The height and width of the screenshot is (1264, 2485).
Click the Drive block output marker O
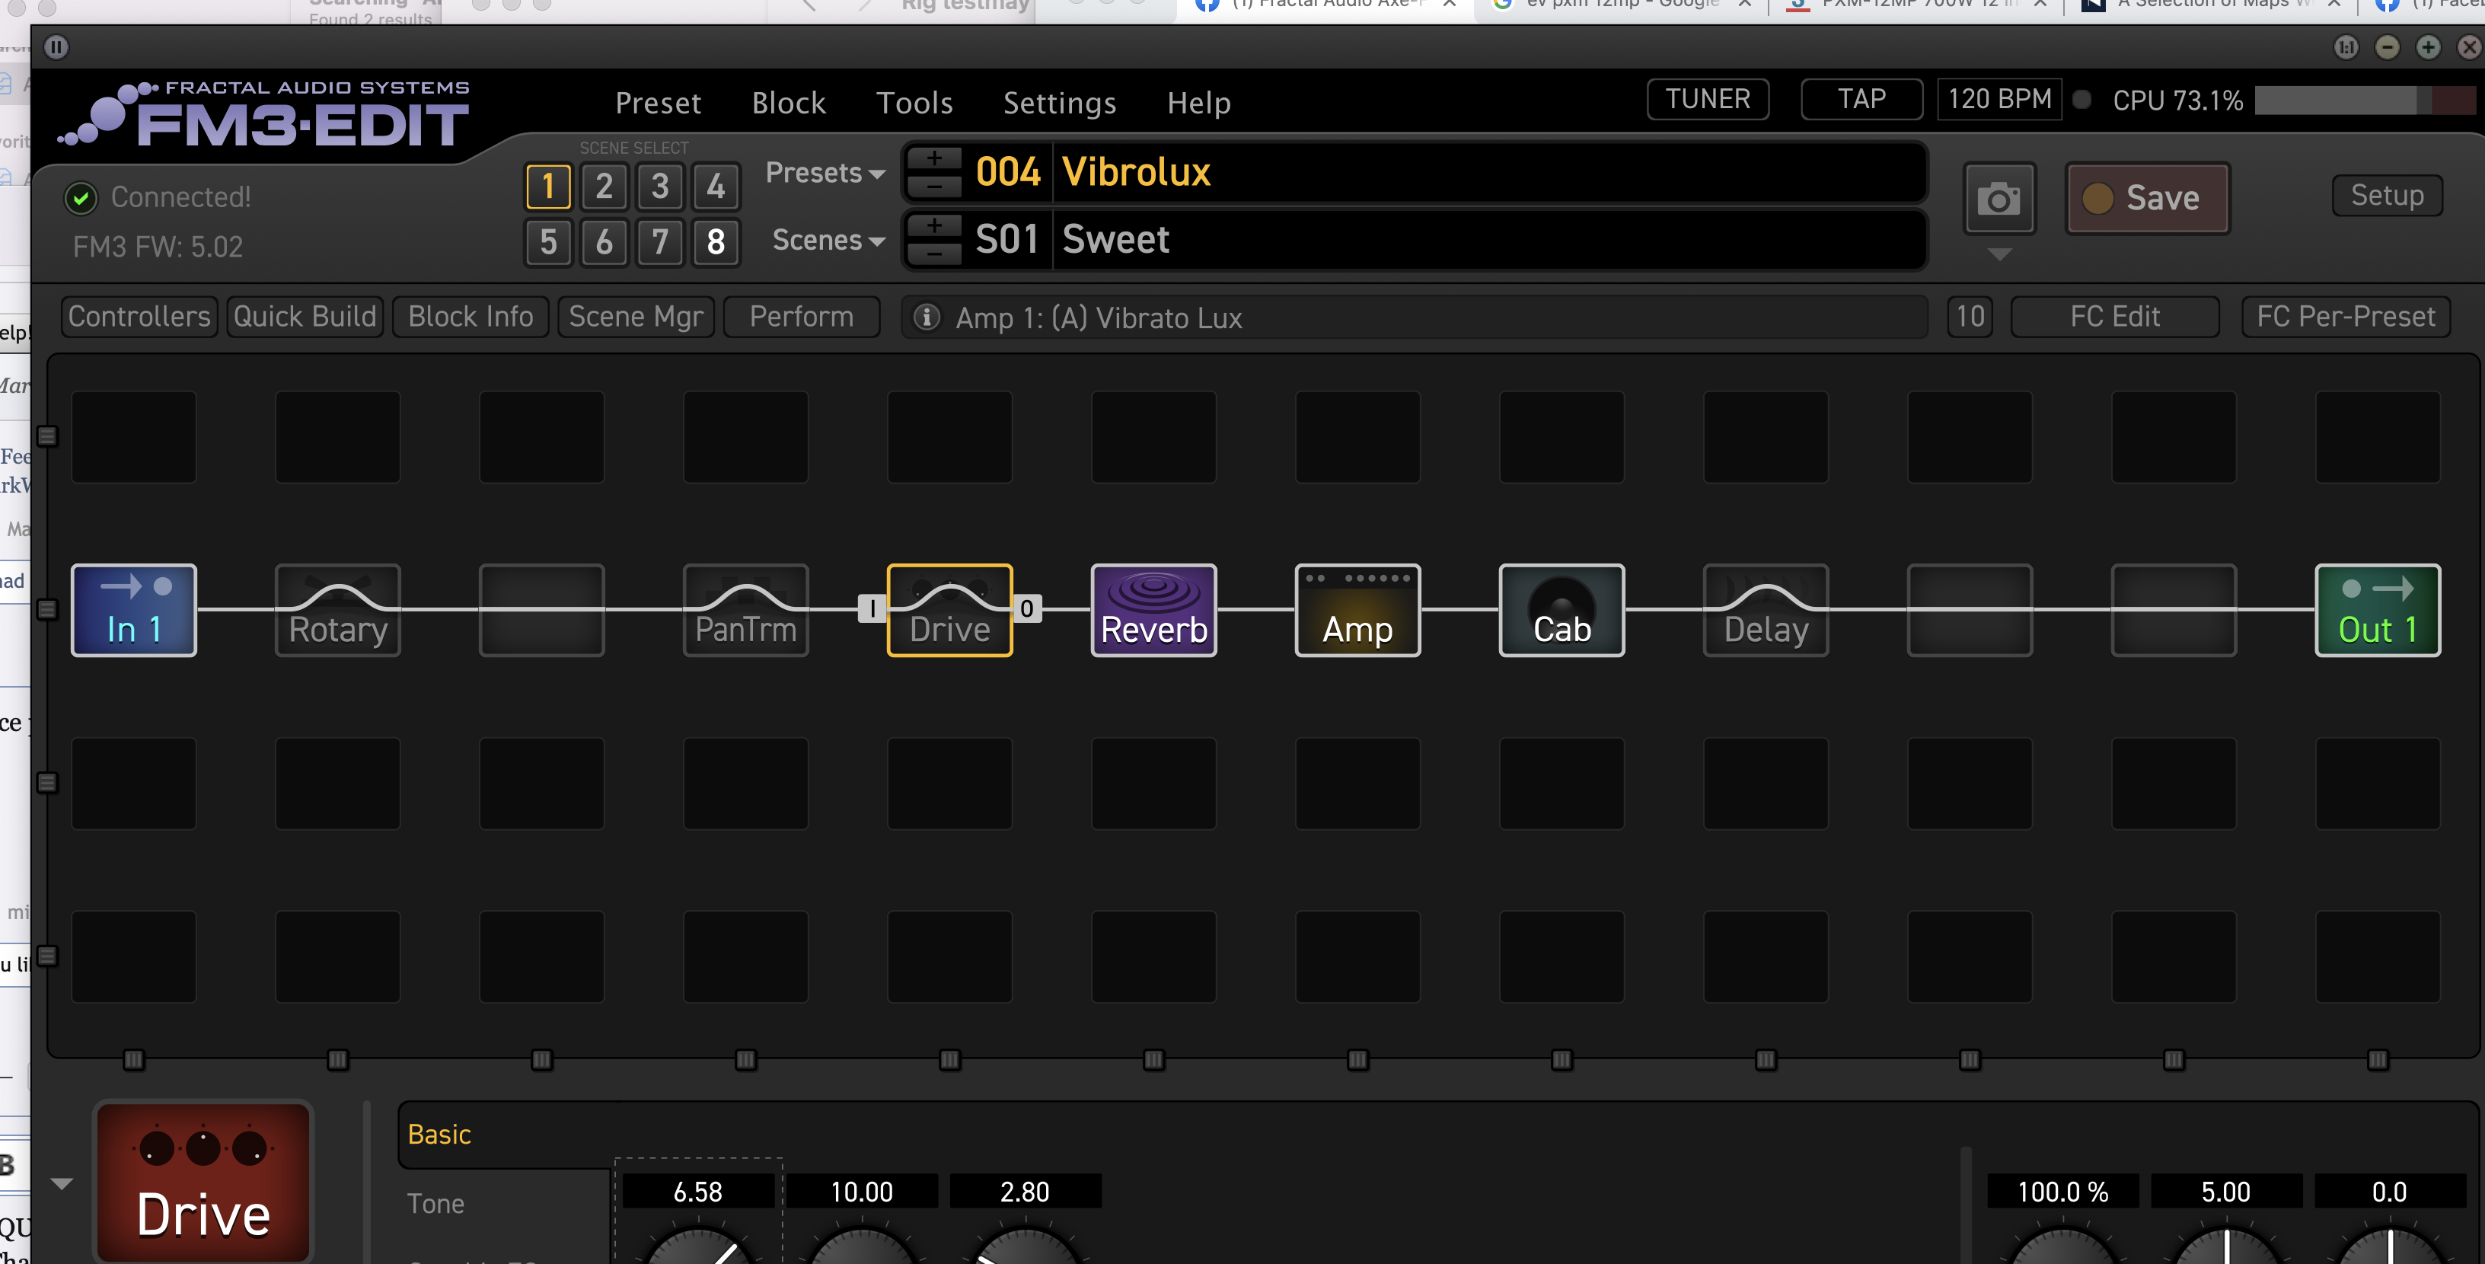click(x=1027, y=608)
